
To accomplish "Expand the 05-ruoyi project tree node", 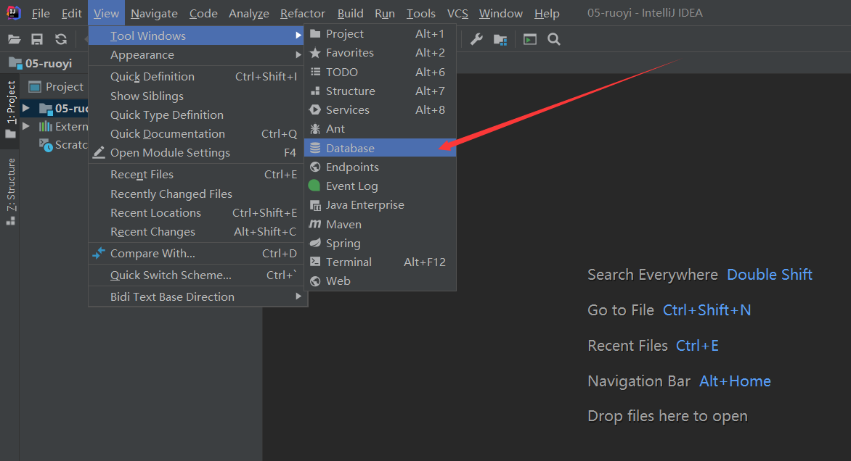I will pos(25,108).
